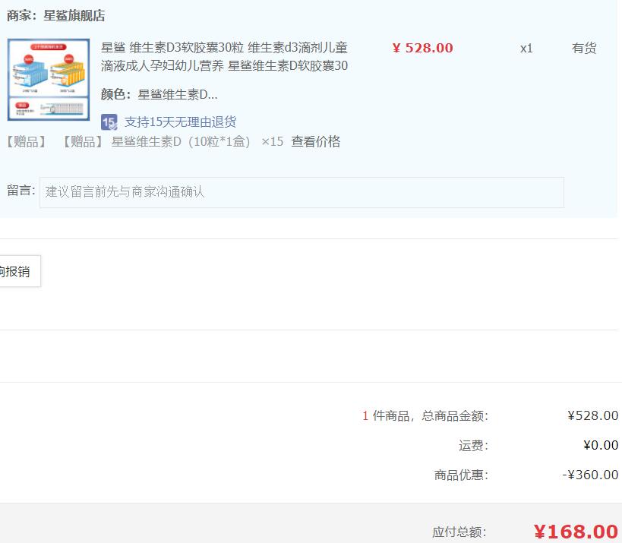Click the 15-day return badge icon
The width and height of the screenshot is (622, 543).
109,122
